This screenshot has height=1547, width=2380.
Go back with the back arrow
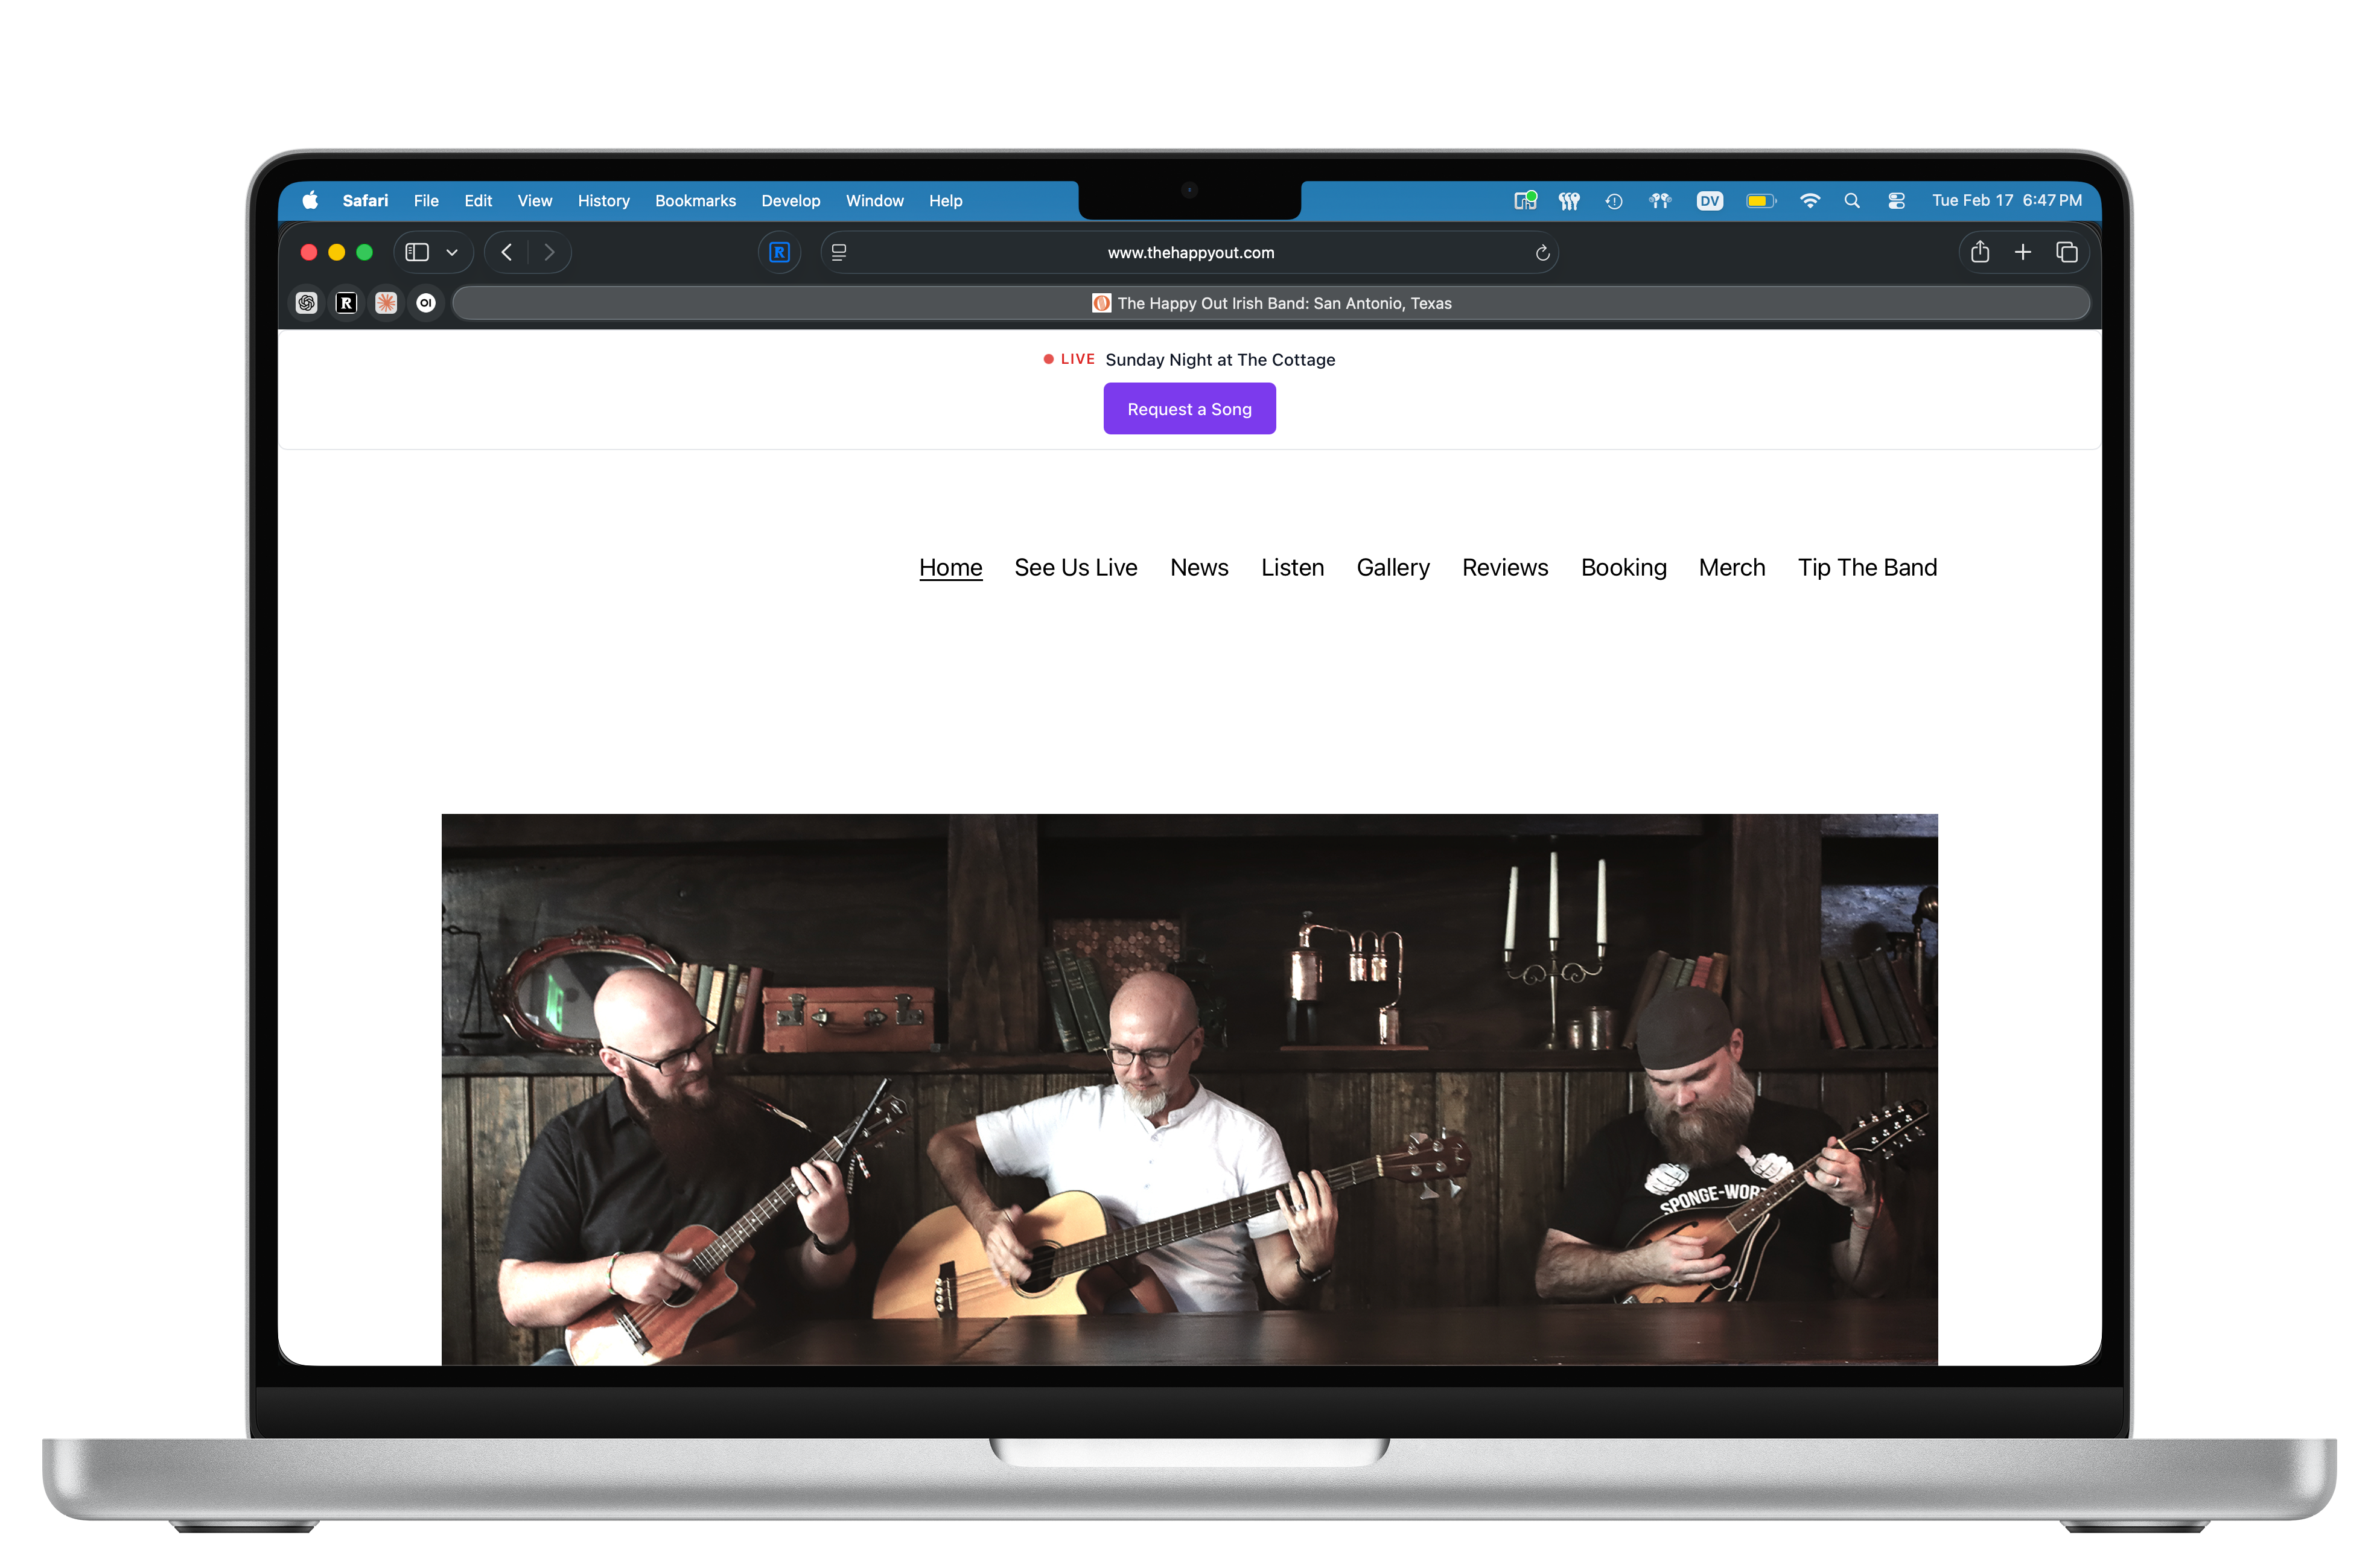coord(507,252)
